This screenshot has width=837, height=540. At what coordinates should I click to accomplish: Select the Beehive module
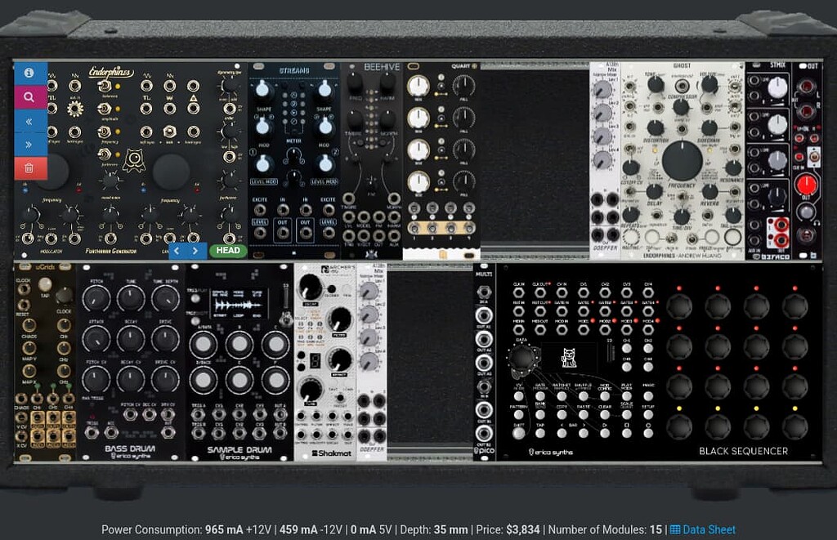(x=372, y=161)
